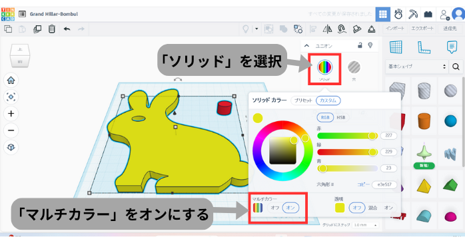Click the green value field 229
The height and width of the screenshot is (243, 465).
pyautogui.click(x=388, y=152)
